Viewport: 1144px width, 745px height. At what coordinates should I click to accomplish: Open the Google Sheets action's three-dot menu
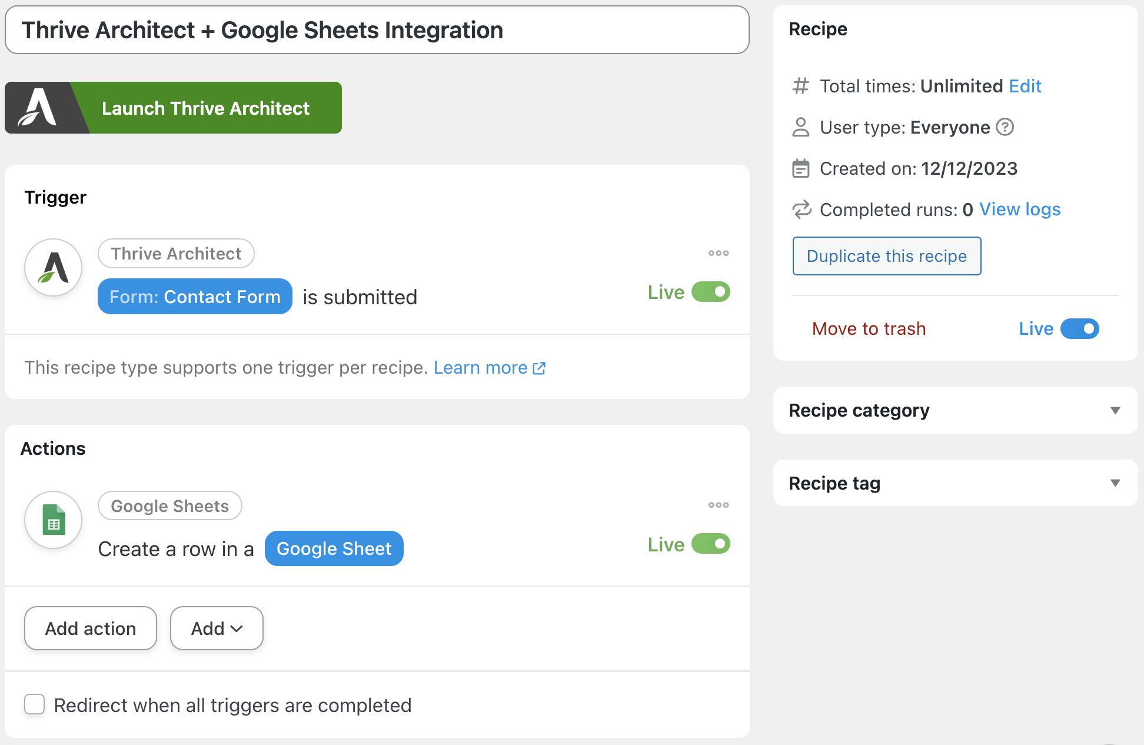[x=718, y=505]
